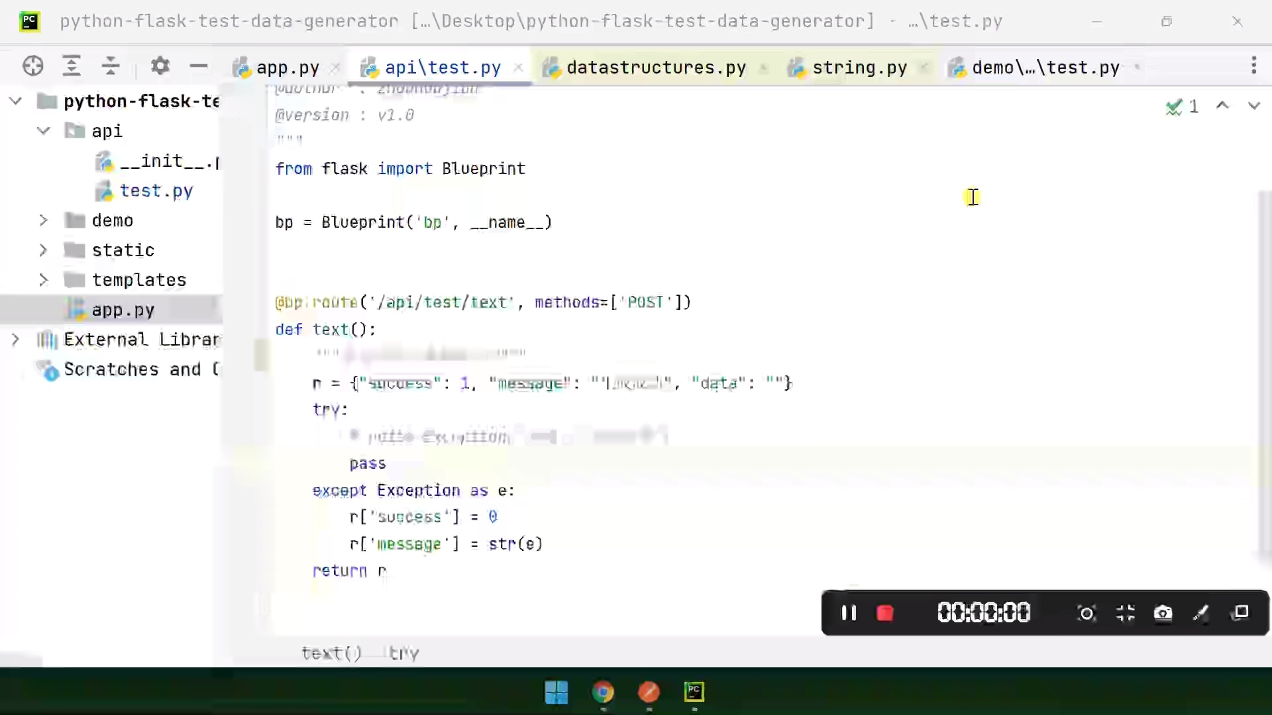Close the api\test.py tab
Viewport: 1272px width, 715px height.
coord(519,66)
